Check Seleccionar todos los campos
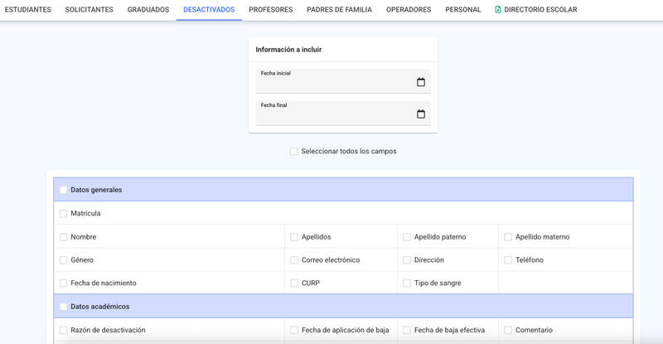 coord(293,151)
